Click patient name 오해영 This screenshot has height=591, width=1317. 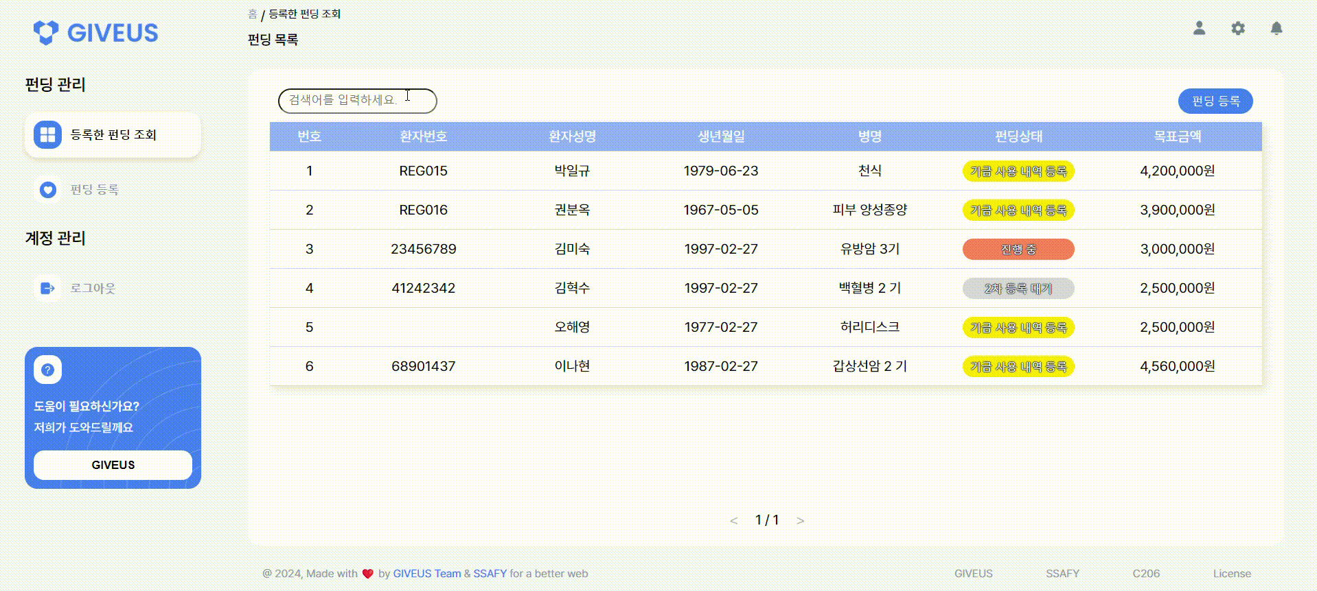[x=572, y=327]
